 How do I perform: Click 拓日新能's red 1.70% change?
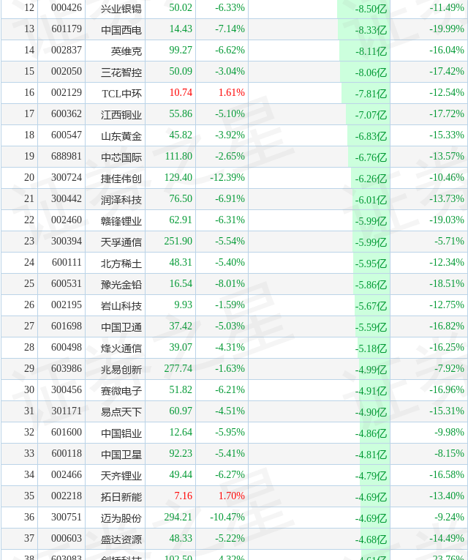click(x=231, y=496)
